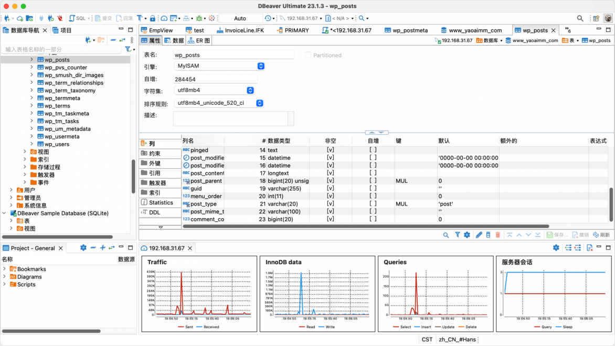615x346 pixels.
Task: Toggle auto-increment checkbox for post_type row
Action: pos(373,203)
